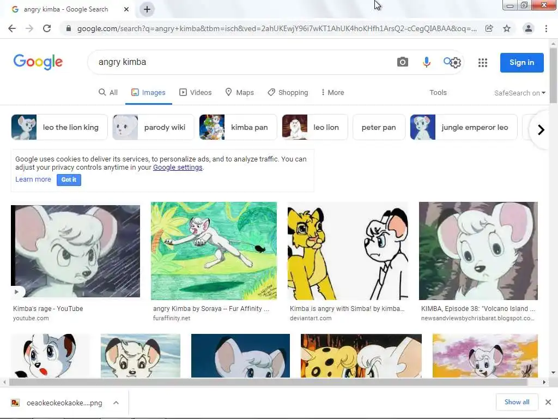Screen dimensions: 558x419
Task: Show more suggestion chips with right arrow
Action: click(541, 130)
